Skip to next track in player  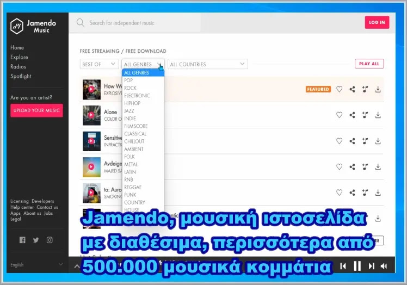coord(372,266)
